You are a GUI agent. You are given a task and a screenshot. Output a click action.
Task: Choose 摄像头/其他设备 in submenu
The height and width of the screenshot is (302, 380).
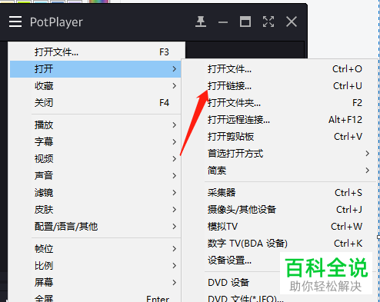[x=279, y=210]
